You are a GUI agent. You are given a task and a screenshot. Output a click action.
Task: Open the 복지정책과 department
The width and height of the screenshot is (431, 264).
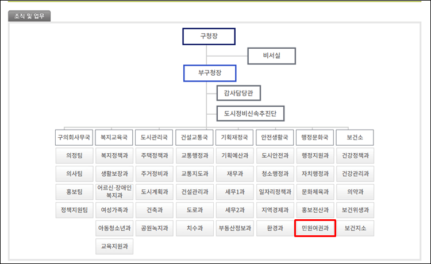114,156
